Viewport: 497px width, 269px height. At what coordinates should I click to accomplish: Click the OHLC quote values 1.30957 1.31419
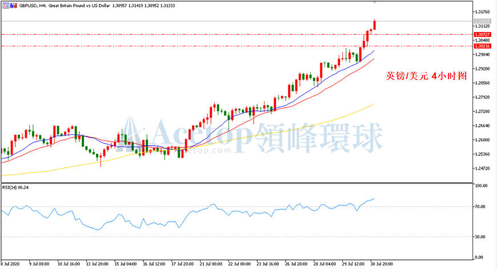point(128,6)
